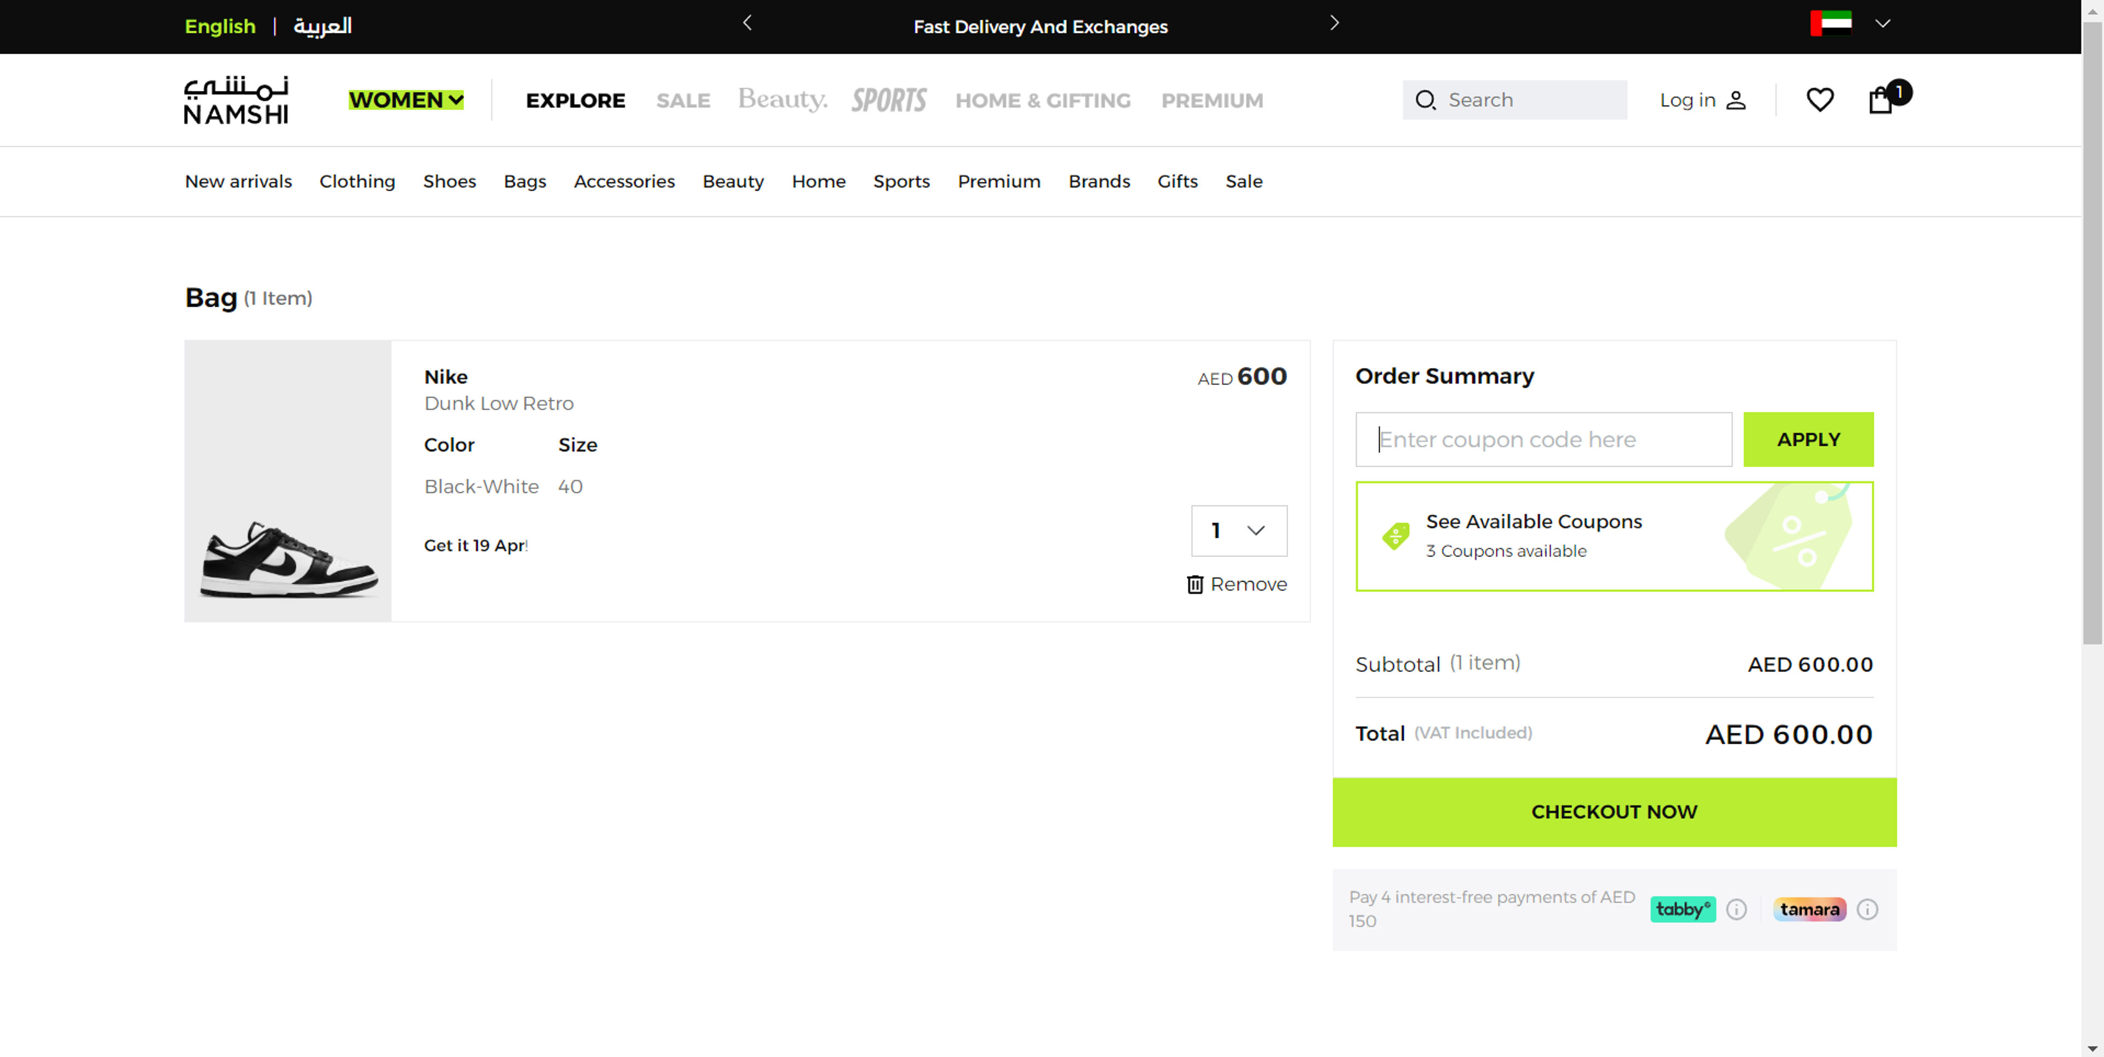Switch language to Arabic

point(323,26)
